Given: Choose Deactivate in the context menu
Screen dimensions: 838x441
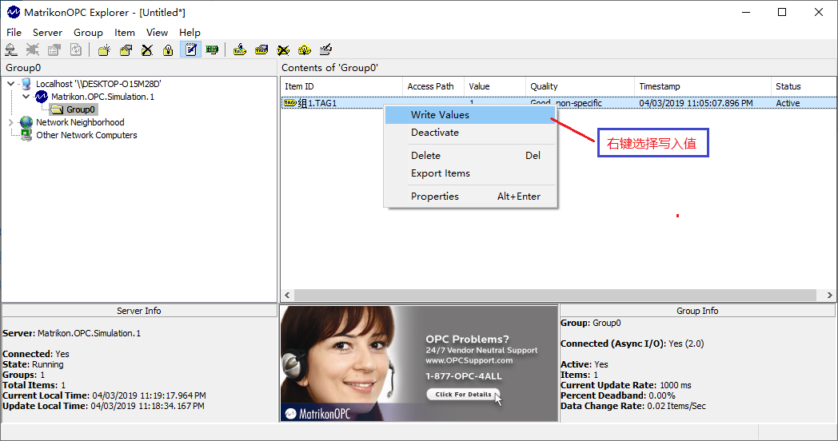Looking at the screenshot, I should coord(470,133).
